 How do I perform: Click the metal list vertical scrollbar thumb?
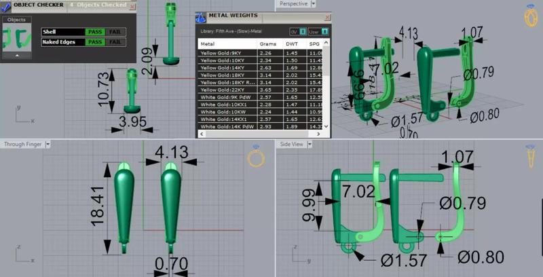click(x=326, y=61)
